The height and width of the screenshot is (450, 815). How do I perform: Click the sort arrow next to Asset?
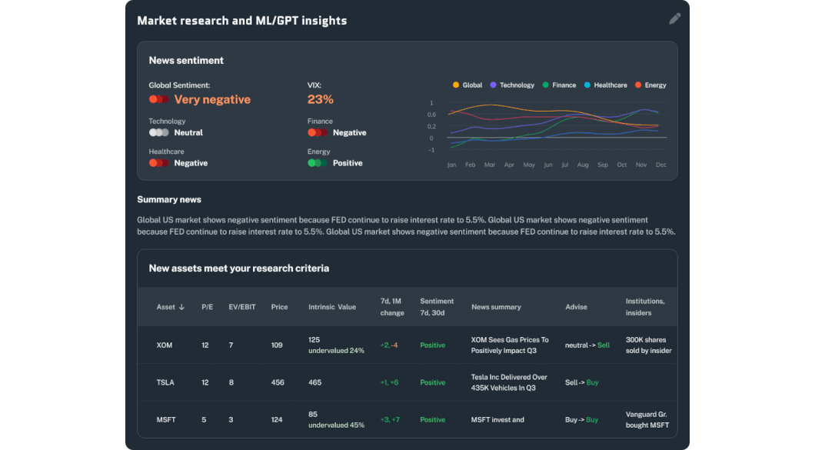(x=182, y=307)
